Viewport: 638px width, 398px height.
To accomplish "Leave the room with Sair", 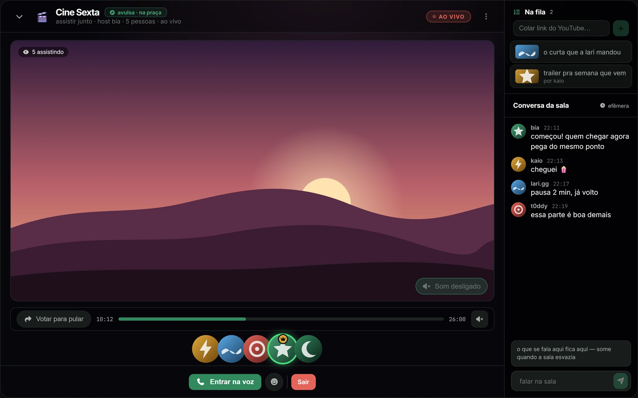I will pos(303,382).
